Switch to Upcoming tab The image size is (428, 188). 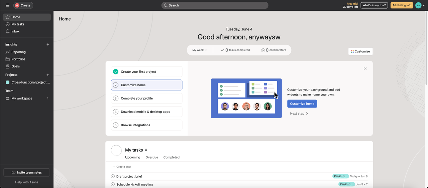coord(133,157)
